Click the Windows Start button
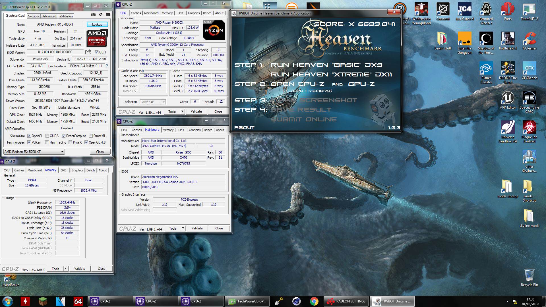This screenshot has width=546, height=307. pyautogui.click(x=7, y=301)
